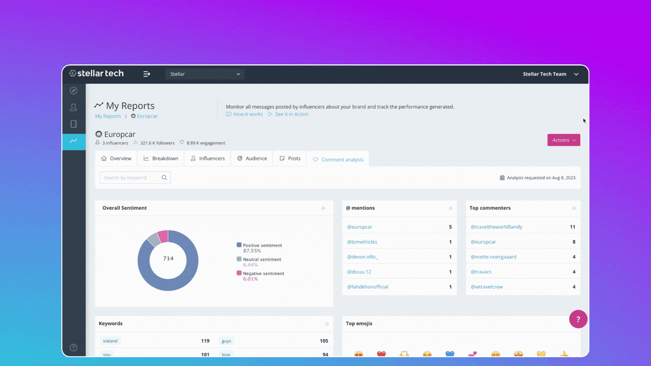Open the @traveltheworldfamily commenter link
Image resolution: width=651 pixels, height=366 pixels.
tap(496, 227)
